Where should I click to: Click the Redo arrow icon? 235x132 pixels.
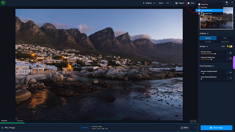point(232,3)
